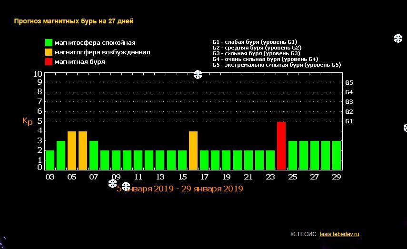
Task: Click the date label 15 on x-axis
Action: 182,177
